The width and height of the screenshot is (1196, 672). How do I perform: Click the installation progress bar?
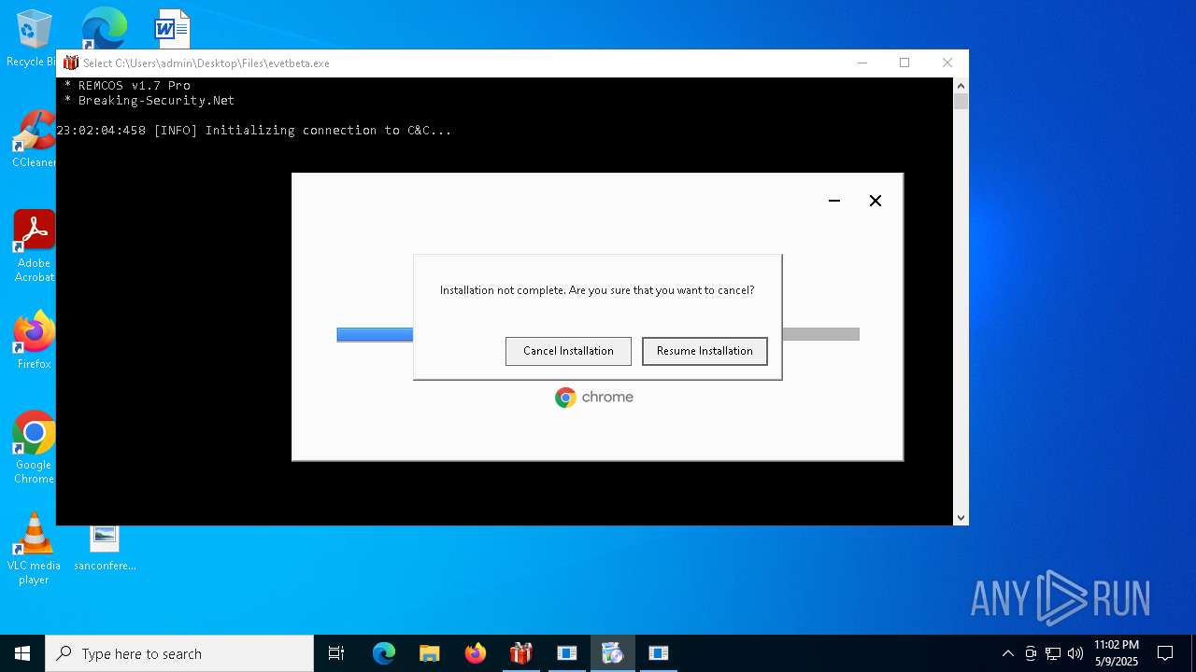[x=598, y=334]
